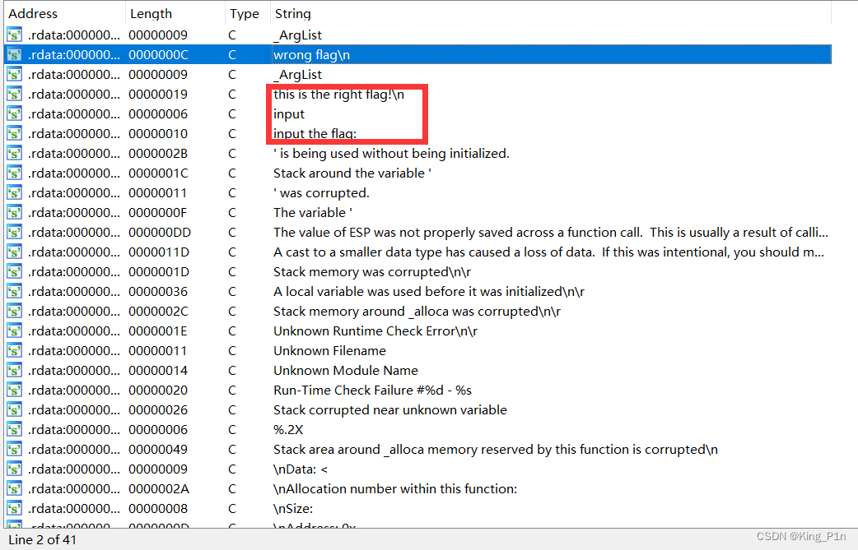Sort by the Type column header
Viewport: 858px width, 550px height.
pos(244,14)
